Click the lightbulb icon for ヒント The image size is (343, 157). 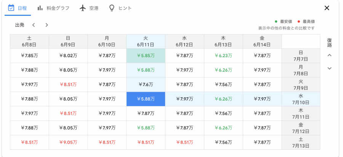coord(112,8)
